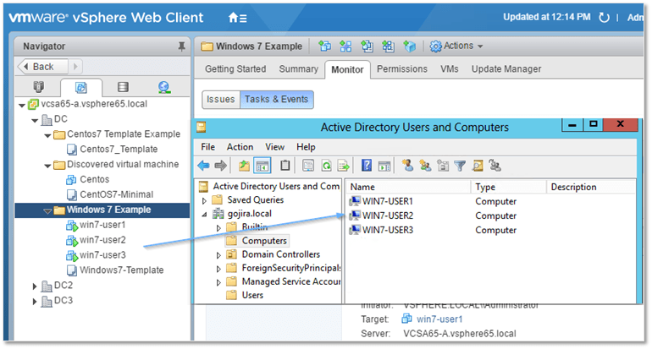Select Windows7-Template in Navigator tree
Screen dimensions: 652x349
point(121,270)
